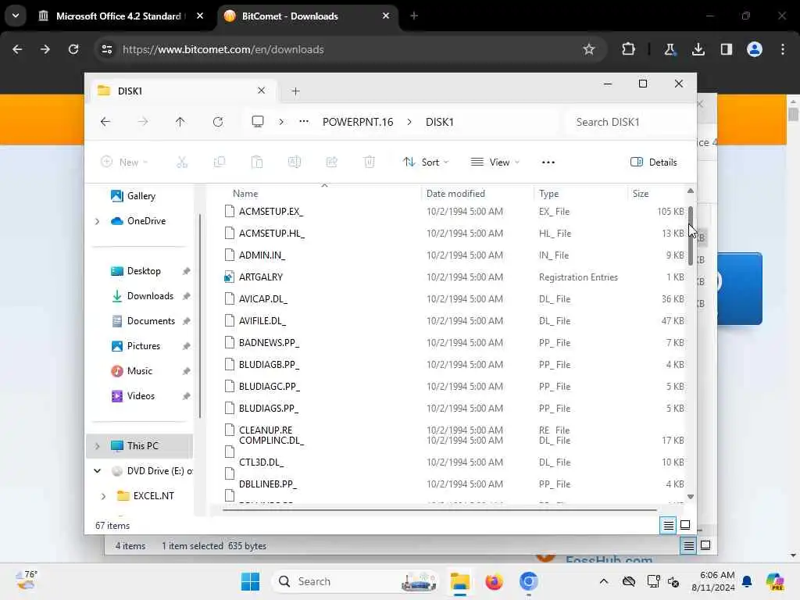
Task: Refresh the DISK1 folder view
Action: tap(218, 122)
